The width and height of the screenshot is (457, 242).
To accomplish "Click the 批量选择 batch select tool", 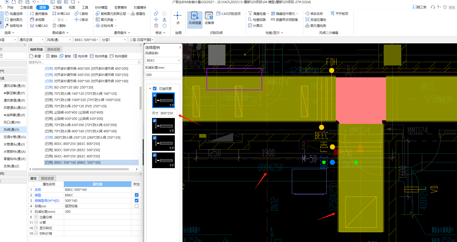I will pos(14,14).
